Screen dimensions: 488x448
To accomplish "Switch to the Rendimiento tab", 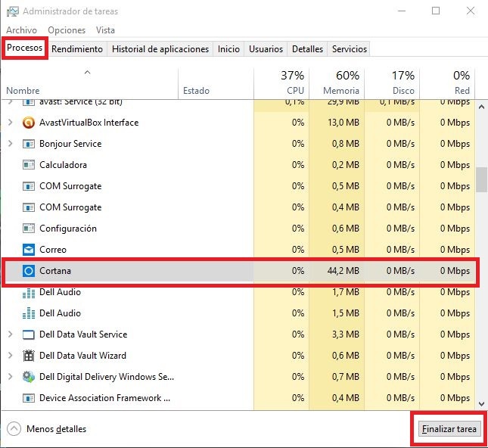I will point(77,49).
